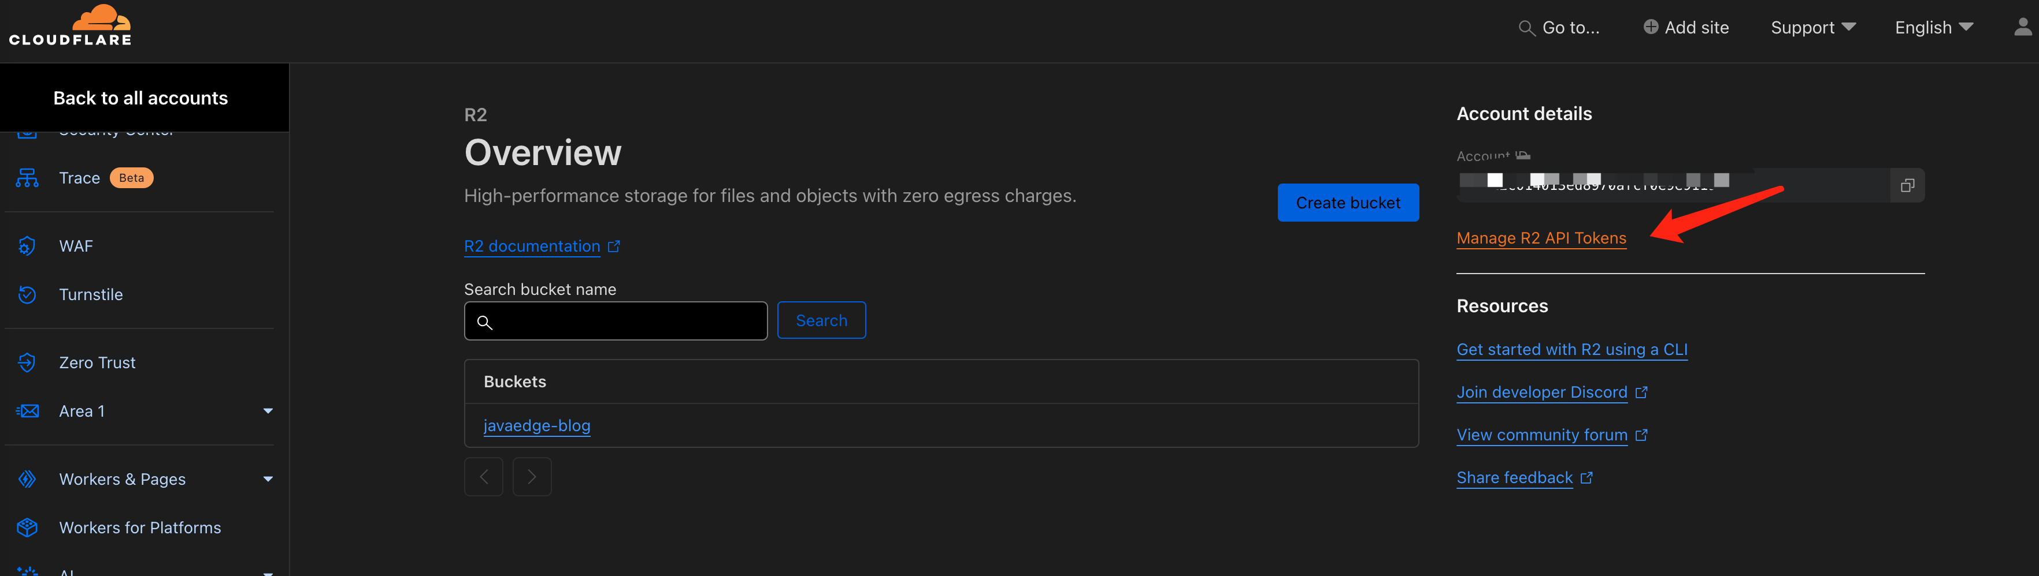Screen dimensions: 2039x576
Task: Click the Account details heading
Action: tap(1523, 114)
